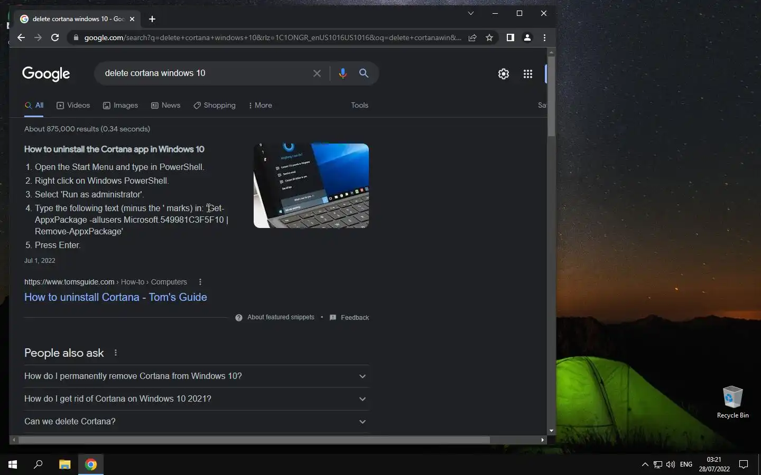The width and height of the screenshot is (761, 475).
Task: Switch to the Videos results tab
Action: pos(73,106)
